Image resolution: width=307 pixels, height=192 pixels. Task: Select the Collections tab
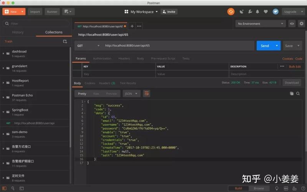click(54, 32)
